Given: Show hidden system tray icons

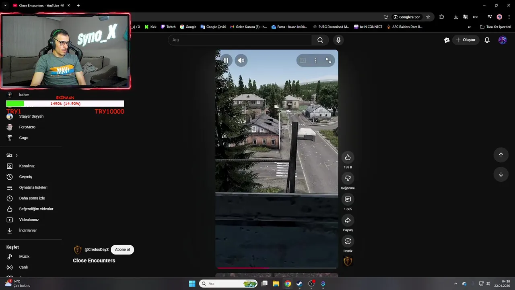Looking at the screenshot, I should pyautogui.click(x=455, y=284).
